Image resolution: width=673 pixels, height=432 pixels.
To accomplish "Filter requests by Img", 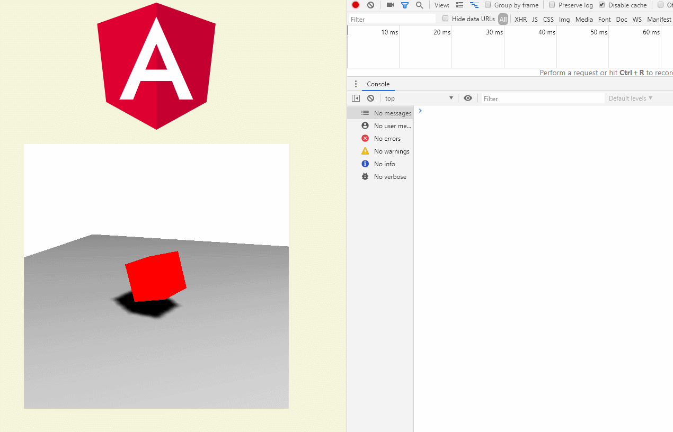I will [x=564, y=19].
